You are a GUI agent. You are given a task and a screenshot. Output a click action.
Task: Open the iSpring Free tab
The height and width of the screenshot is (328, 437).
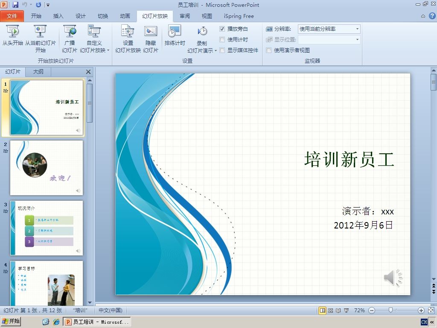click(239, 16)
